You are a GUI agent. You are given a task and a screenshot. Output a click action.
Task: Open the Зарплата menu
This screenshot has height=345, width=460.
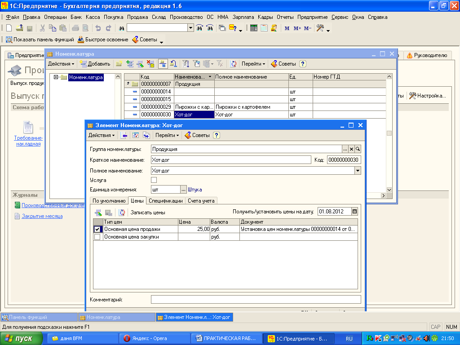(x=243, y=17)
